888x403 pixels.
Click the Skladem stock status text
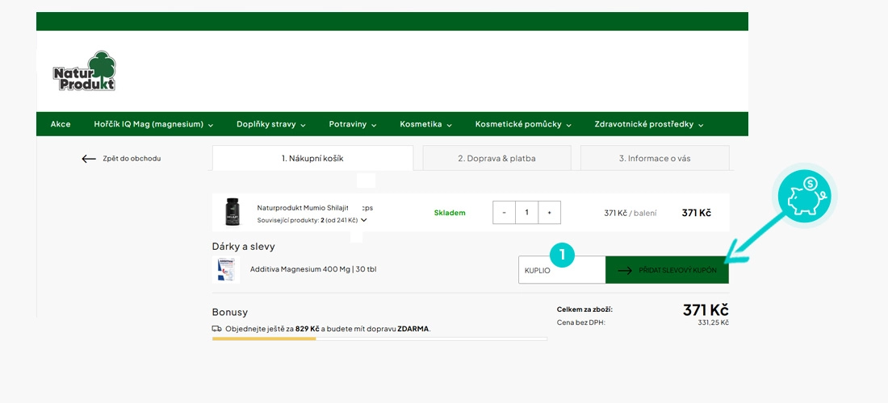(x=450, y=213)
